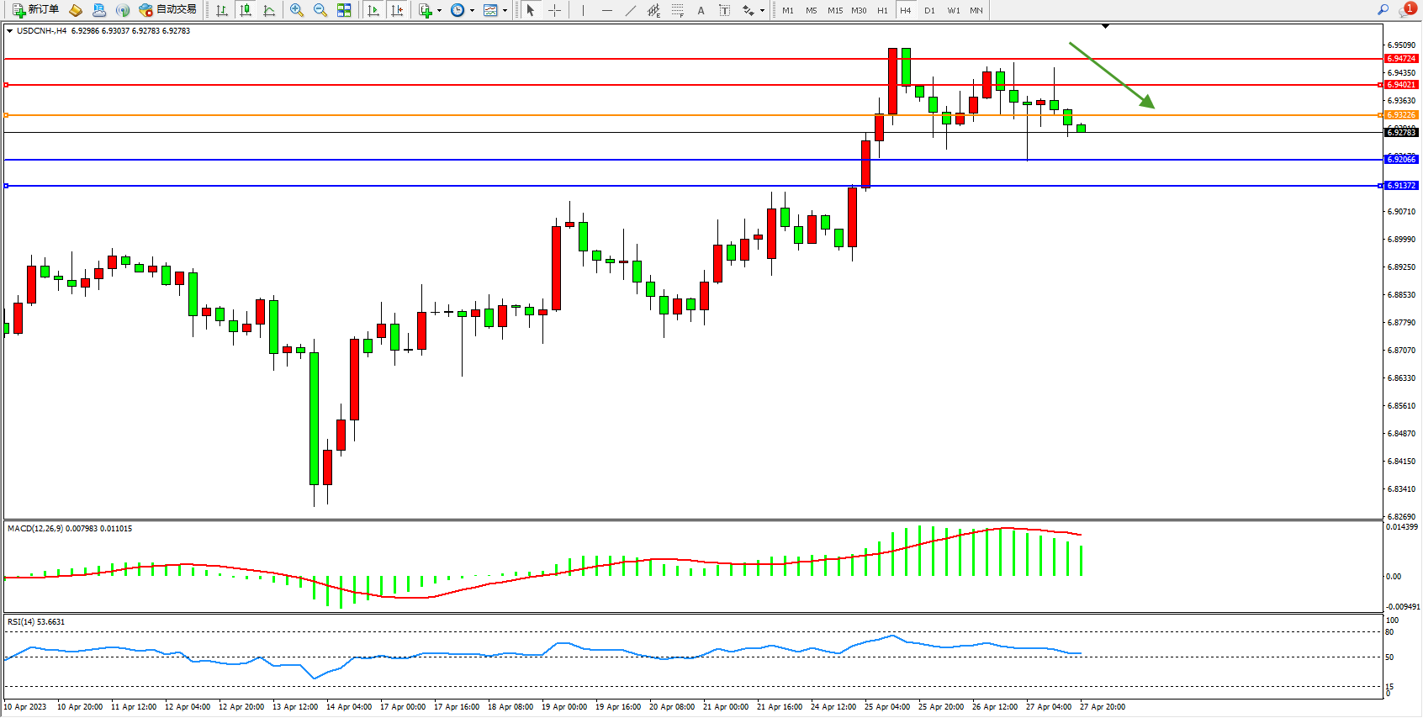The width and height of the screenshot is (1423, 718).
Task: Click the green trend arrow on chart
Action: [1110, 75]
